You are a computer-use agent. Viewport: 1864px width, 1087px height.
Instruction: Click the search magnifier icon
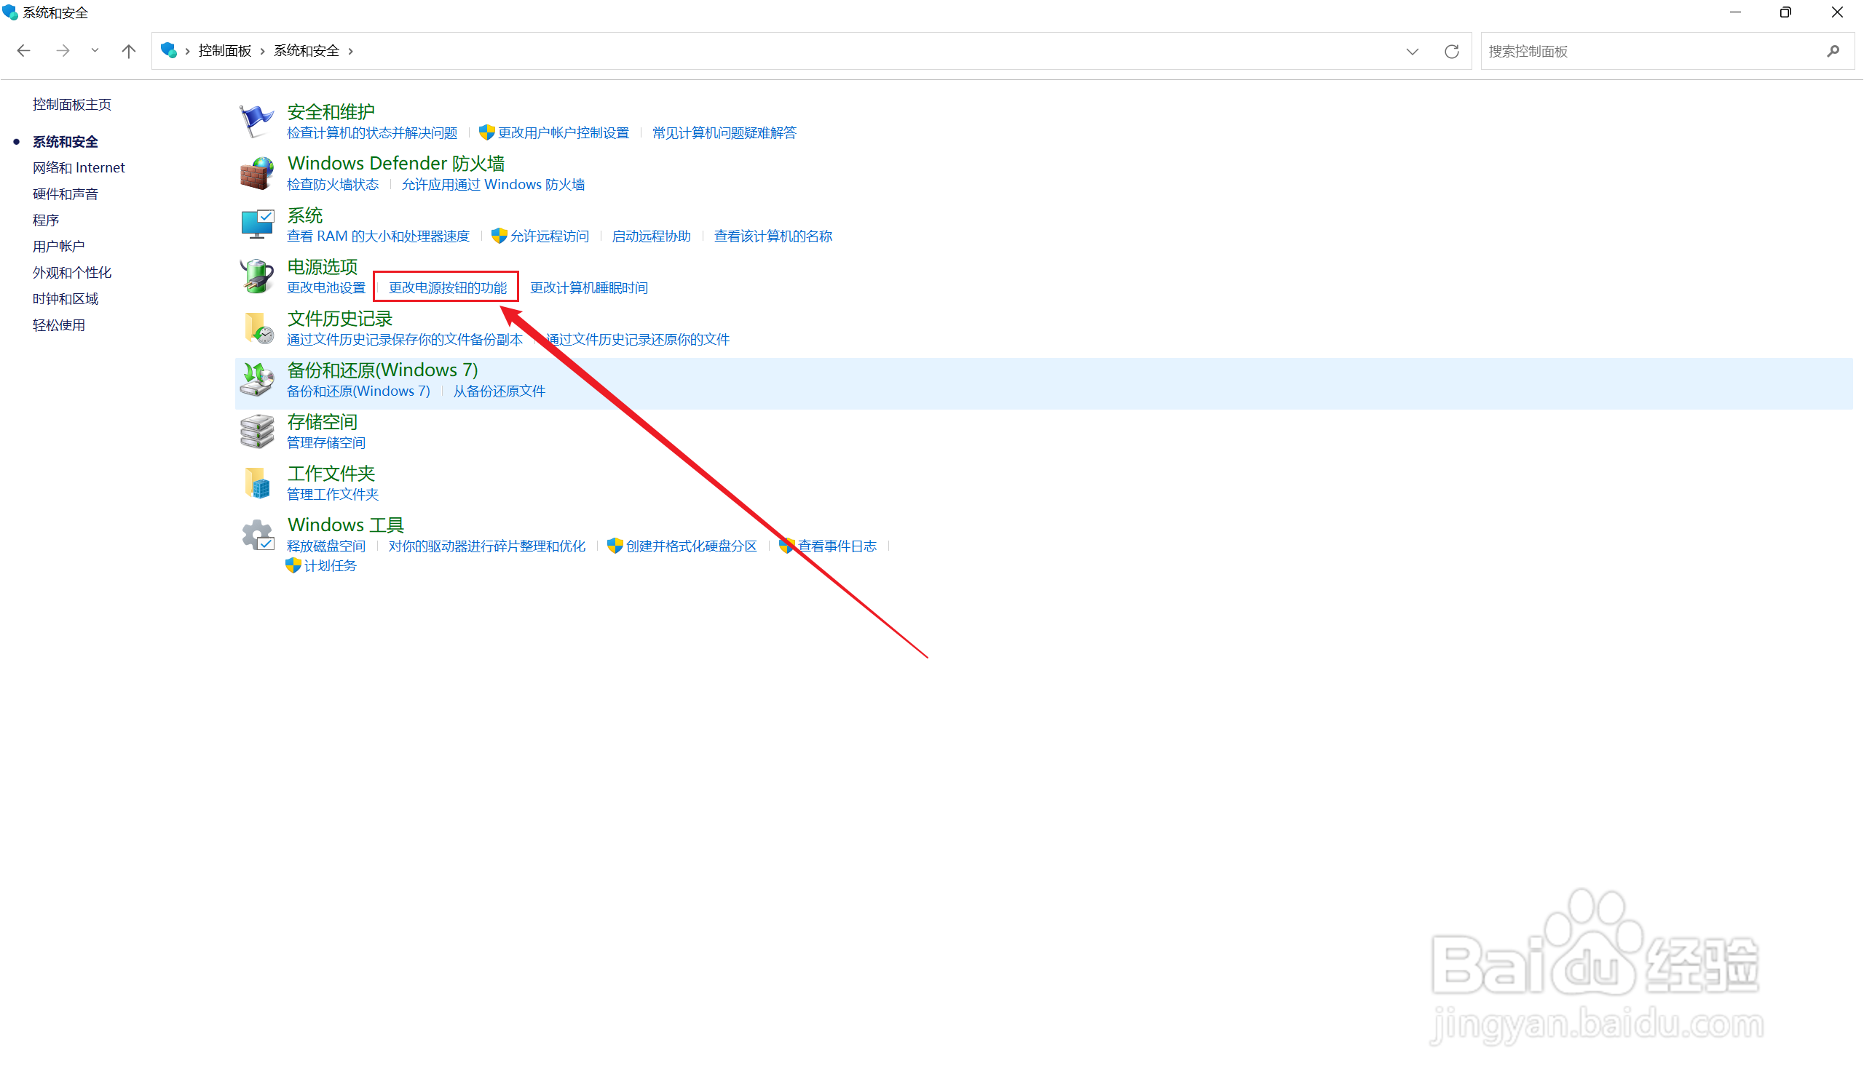click(x=1833, y=51)
